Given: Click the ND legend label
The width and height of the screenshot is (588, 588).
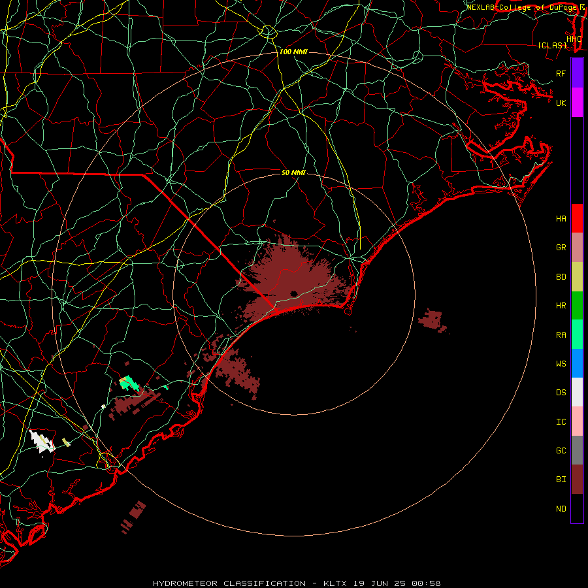Looking at the screenshot, I should point(561,509).
